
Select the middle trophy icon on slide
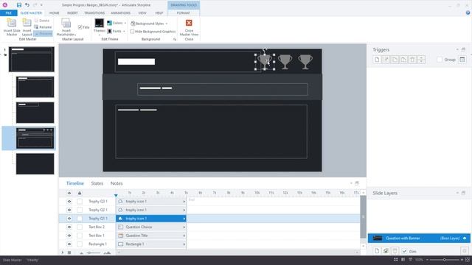click(285, 62)
